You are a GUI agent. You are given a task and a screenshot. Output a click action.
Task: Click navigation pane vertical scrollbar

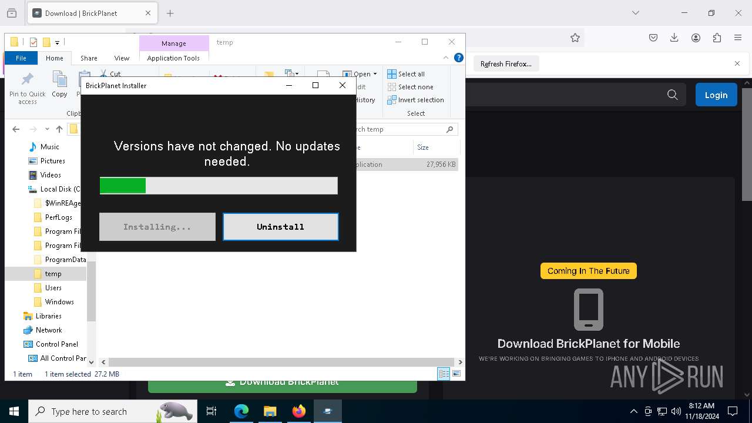click(x=91, y=292)
